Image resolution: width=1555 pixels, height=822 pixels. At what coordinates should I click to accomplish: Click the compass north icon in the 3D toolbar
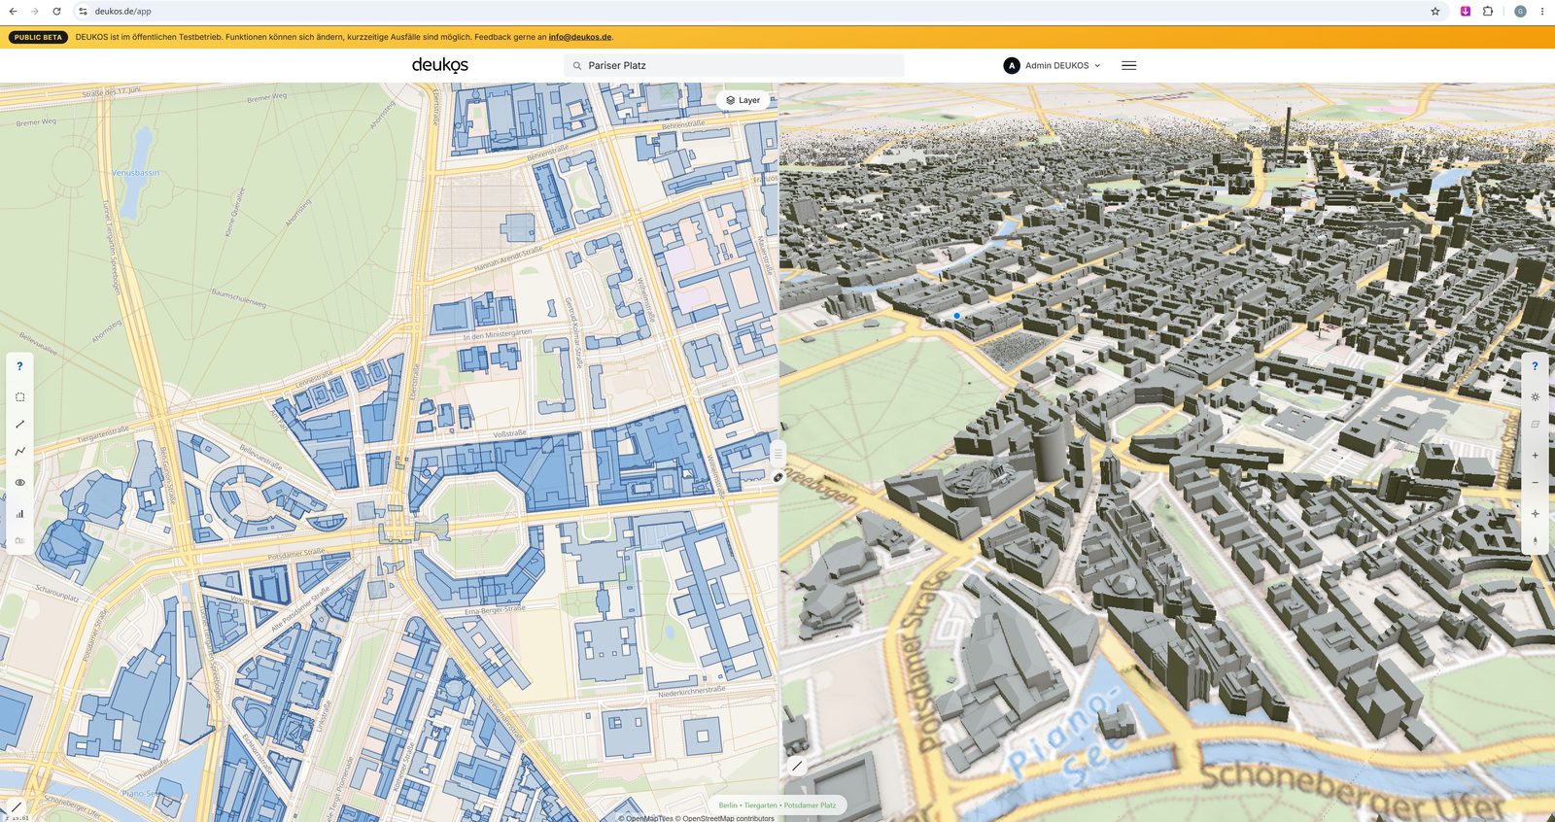tap(1535, 541)
